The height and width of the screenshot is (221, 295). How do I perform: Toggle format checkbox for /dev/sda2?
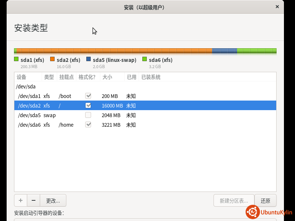point(88,105)
